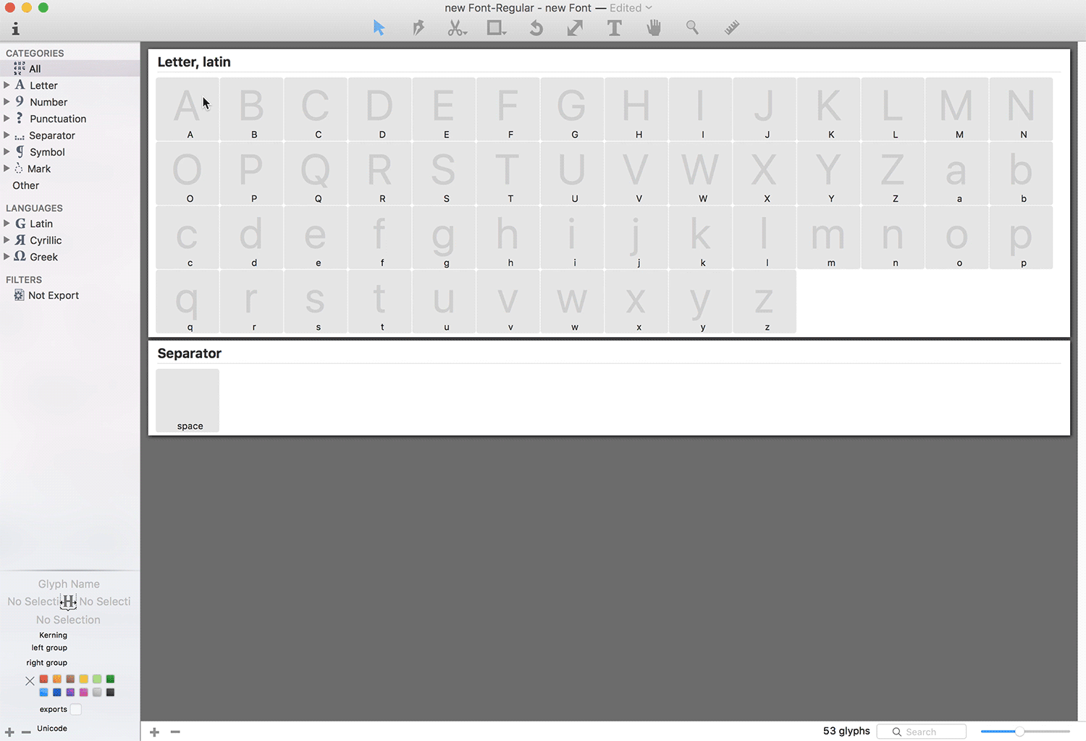Add a glyph with bottom plus button
The image size is (1086, 741).
(154, 732)
